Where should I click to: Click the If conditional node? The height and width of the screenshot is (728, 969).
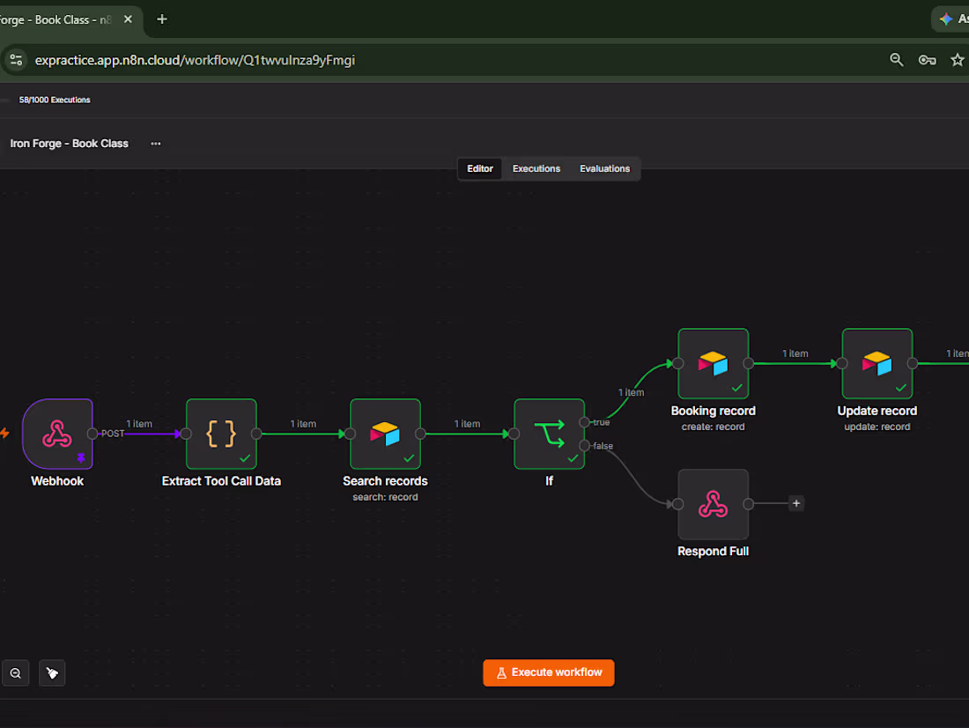(549, 434)
